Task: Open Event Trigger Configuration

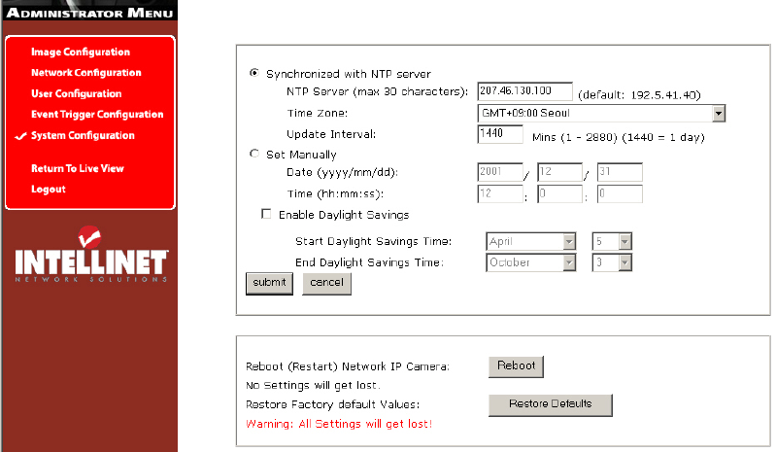Action: pos(97,115)
